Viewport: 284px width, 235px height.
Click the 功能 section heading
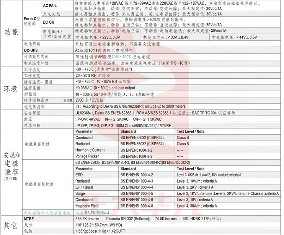tap(11, 32)
